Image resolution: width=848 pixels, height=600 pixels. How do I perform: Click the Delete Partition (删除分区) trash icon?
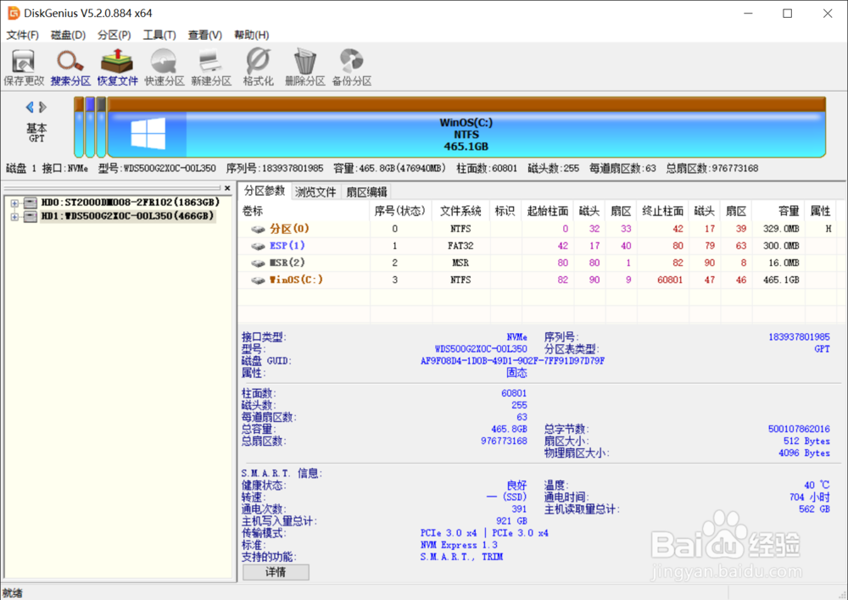[x=305, y=67]
